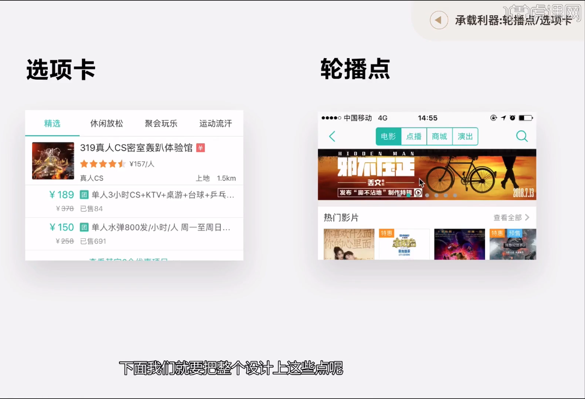Click the rotation lock icon in status bar
585x399 pixels.
pos(494,118)
